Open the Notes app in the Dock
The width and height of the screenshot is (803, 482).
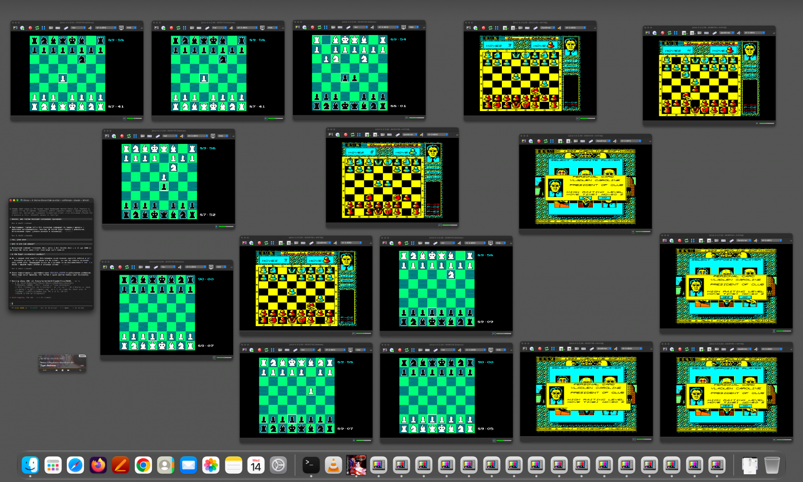pos(233,466)
